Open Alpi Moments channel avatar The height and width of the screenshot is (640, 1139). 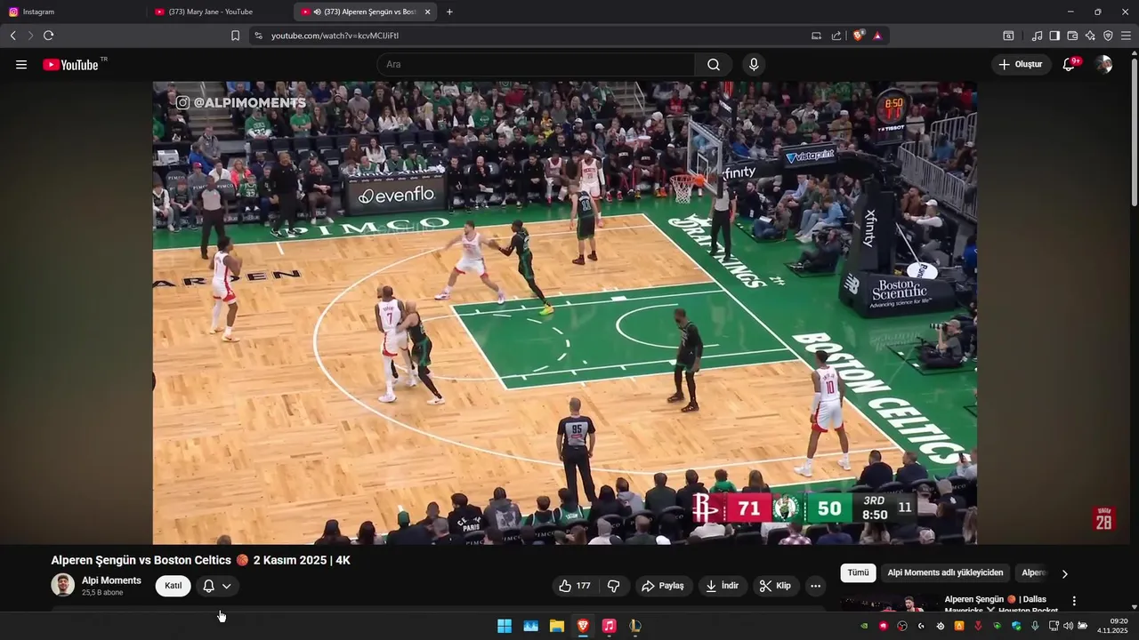point(62,585)
